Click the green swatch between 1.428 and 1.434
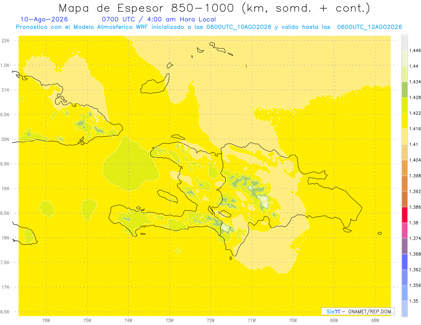Screen dimensions: 421x325 point(405,90)
